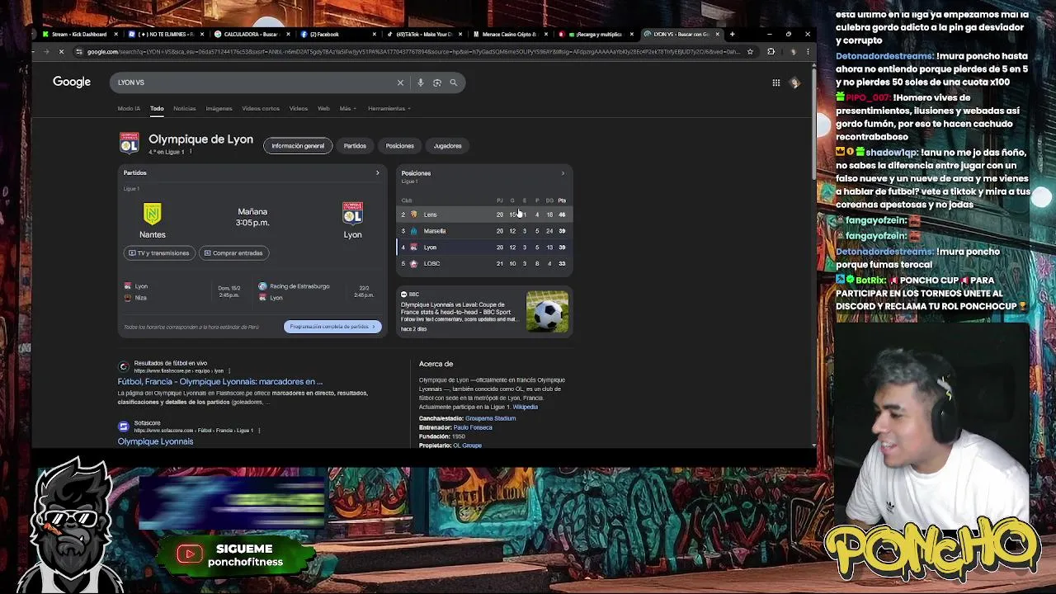The height and width of the screenshot is (594, 1056).
Task: Select the Posiciones chip
Action: pos(400,146)
